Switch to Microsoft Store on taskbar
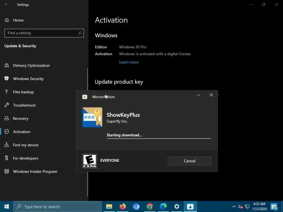The image size is (283, 212). coord(190,206)
